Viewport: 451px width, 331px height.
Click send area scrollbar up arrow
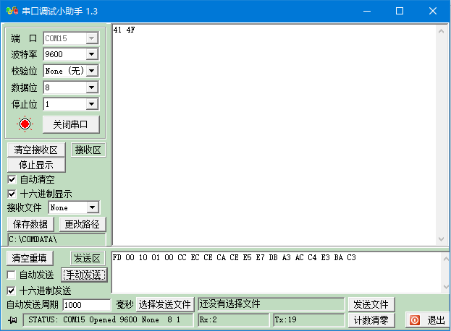446,259
